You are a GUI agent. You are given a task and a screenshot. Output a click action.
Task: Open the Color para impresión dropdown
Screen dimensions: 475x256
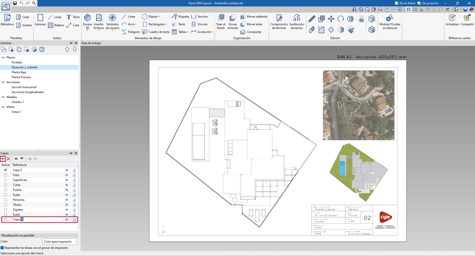[60, 241]
